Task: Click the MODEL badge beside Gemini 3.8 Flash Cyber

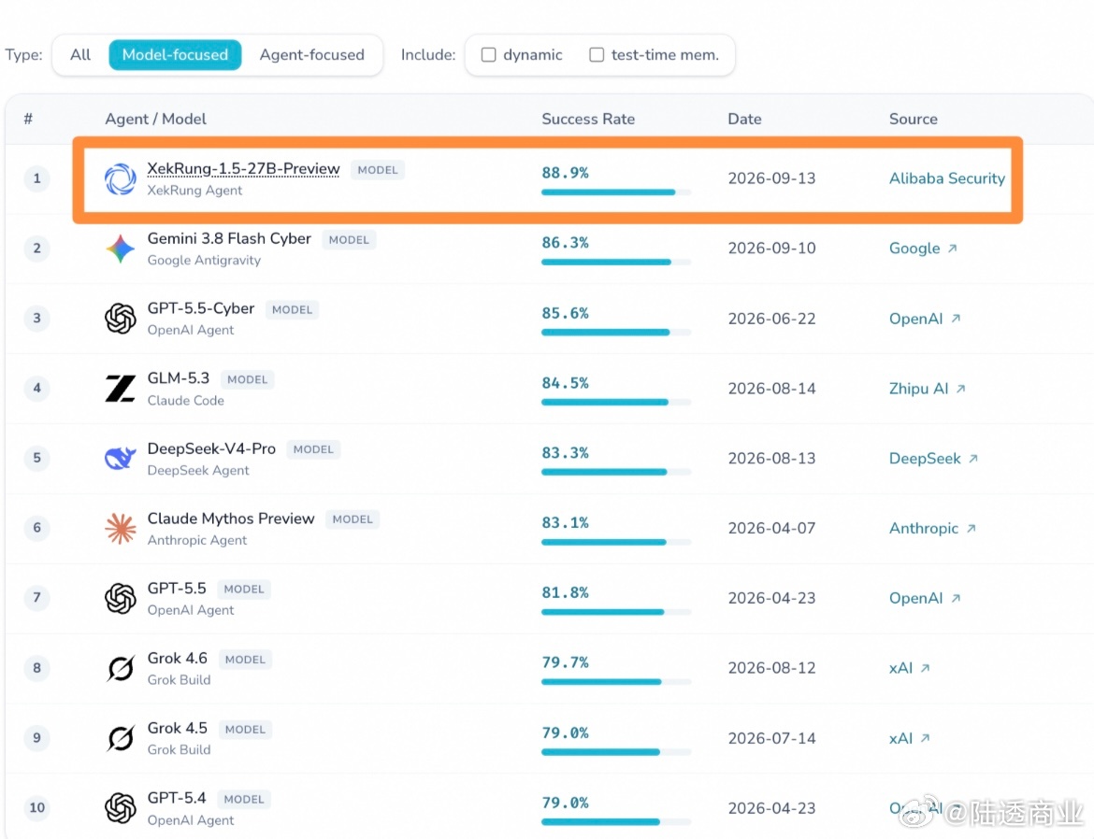Action: 349,240
